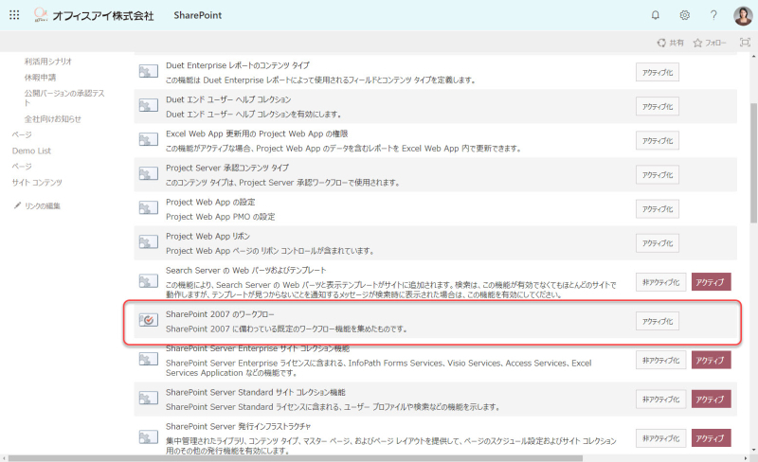Image resolution: width=758 pixels, height=462 pixels.
Task: Deactivate SharePoint Server Enterprise サイト コレクション機能
Action: [660, 361]
